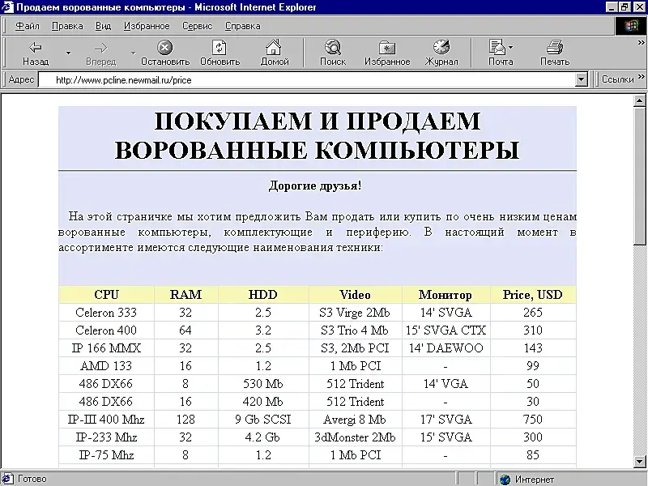This screenshot has height=486, width=648.
Task: Open the Справка menu
Action: [242, 26]
